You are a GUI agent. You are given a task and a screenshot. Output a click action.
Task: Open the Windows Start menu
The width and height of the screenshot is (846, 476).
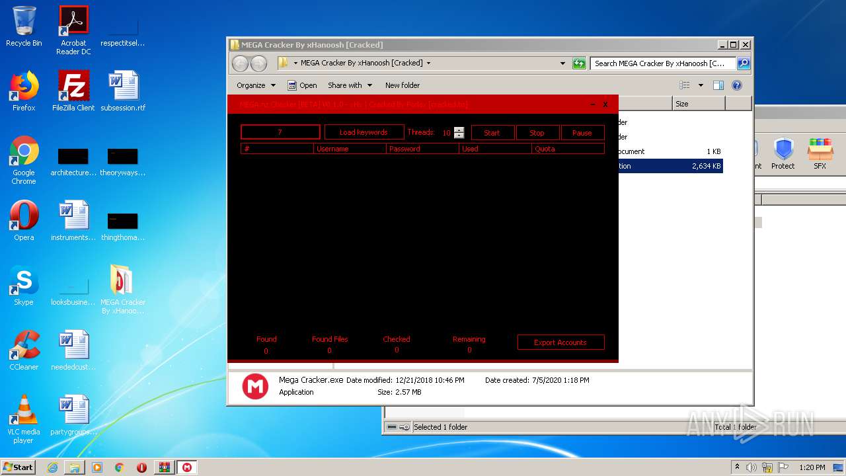pyautogui.click(x=18, y=467)
